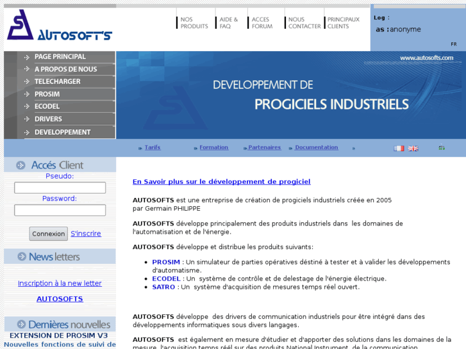Open Inscription à la new letter link
The image size is (466, 349).
60,283
